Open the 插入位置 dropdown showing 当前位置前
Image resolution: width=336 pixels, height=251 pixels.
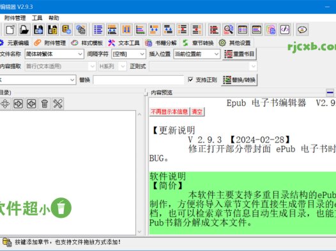[x=197, y=54]
